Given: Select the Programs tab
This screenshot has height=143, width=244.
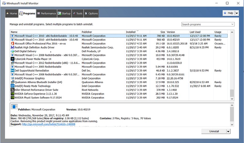Looking at the screenshot, I should tap(27, 13).
